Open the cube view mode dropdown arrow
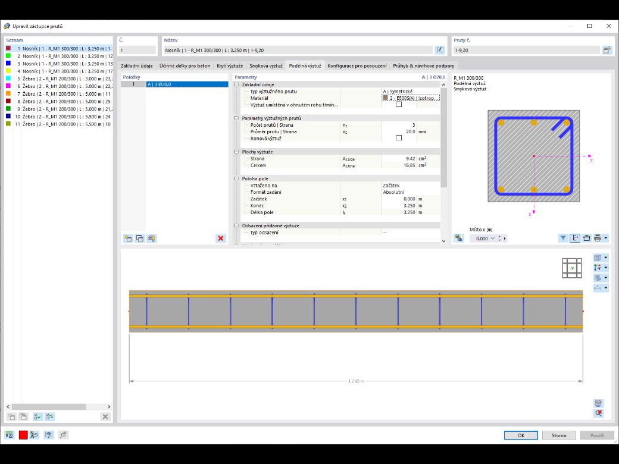Viewport: 619px width, 464px height. click(606, 258)
